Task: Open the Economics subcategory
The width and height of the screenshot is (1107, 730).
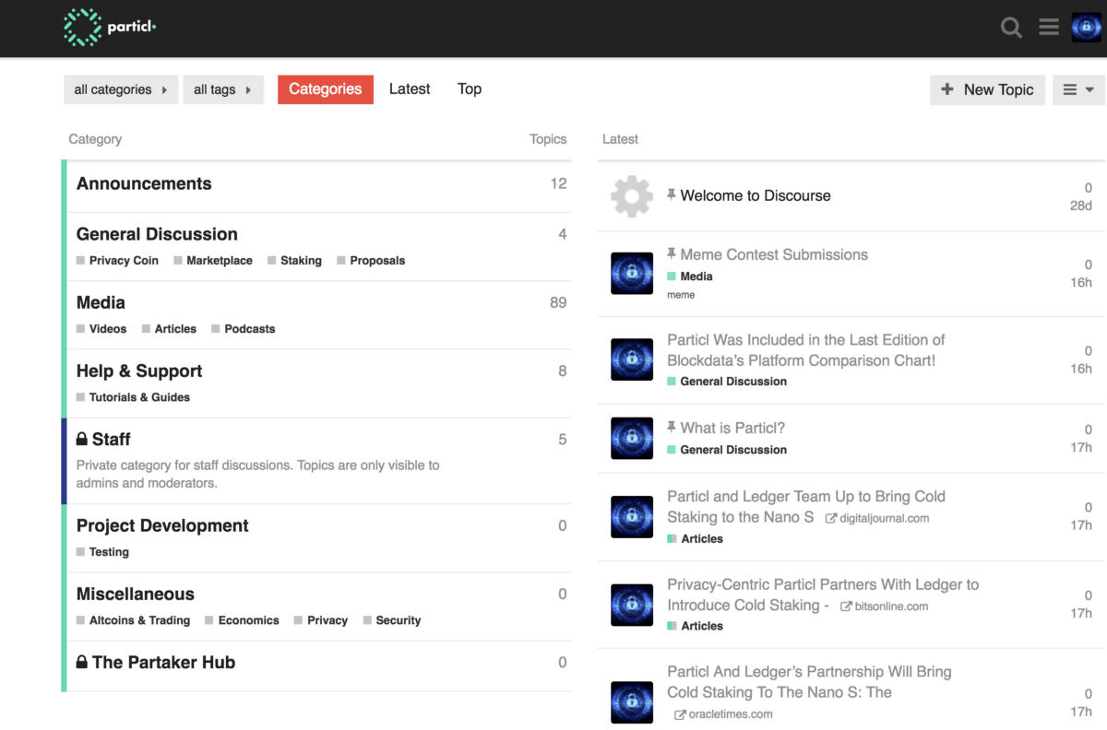Action: tap(242, 620)
